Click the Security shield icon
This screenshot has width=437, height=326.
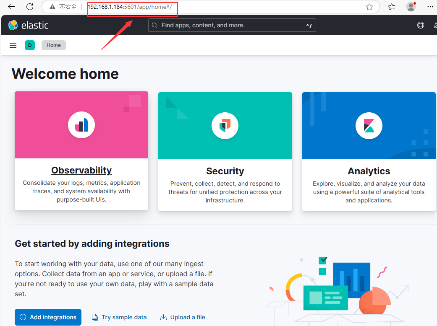coord(225,125)
